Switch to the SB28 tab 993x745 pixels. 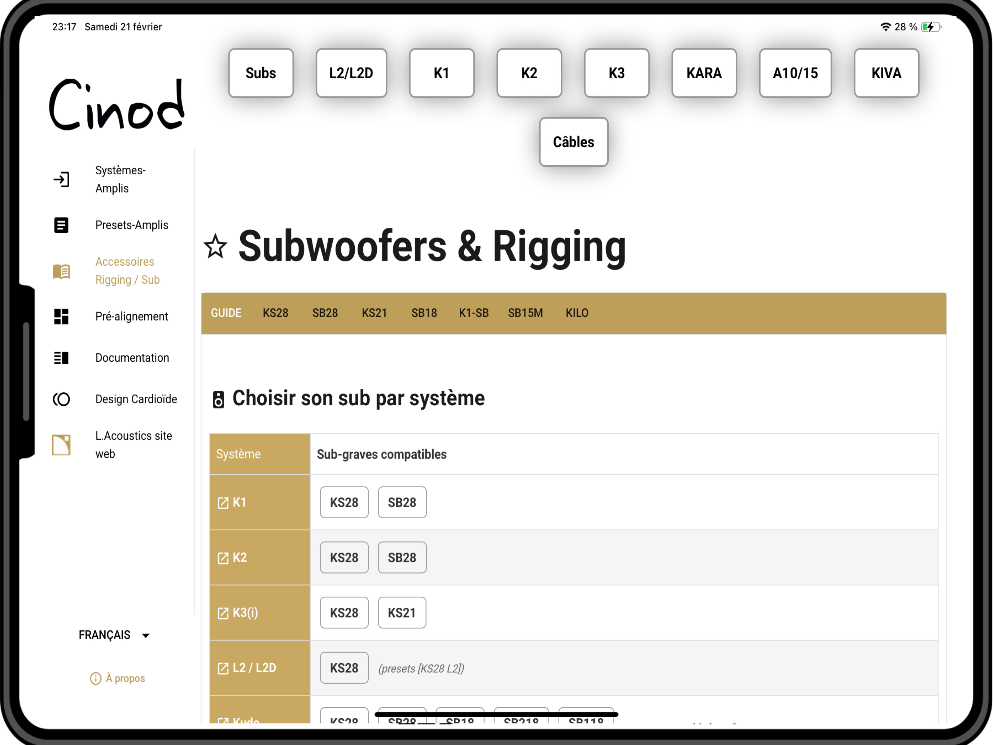pos(325,313)
